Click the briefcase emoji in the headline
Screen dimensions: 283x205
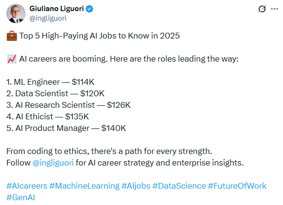[12, 36]
